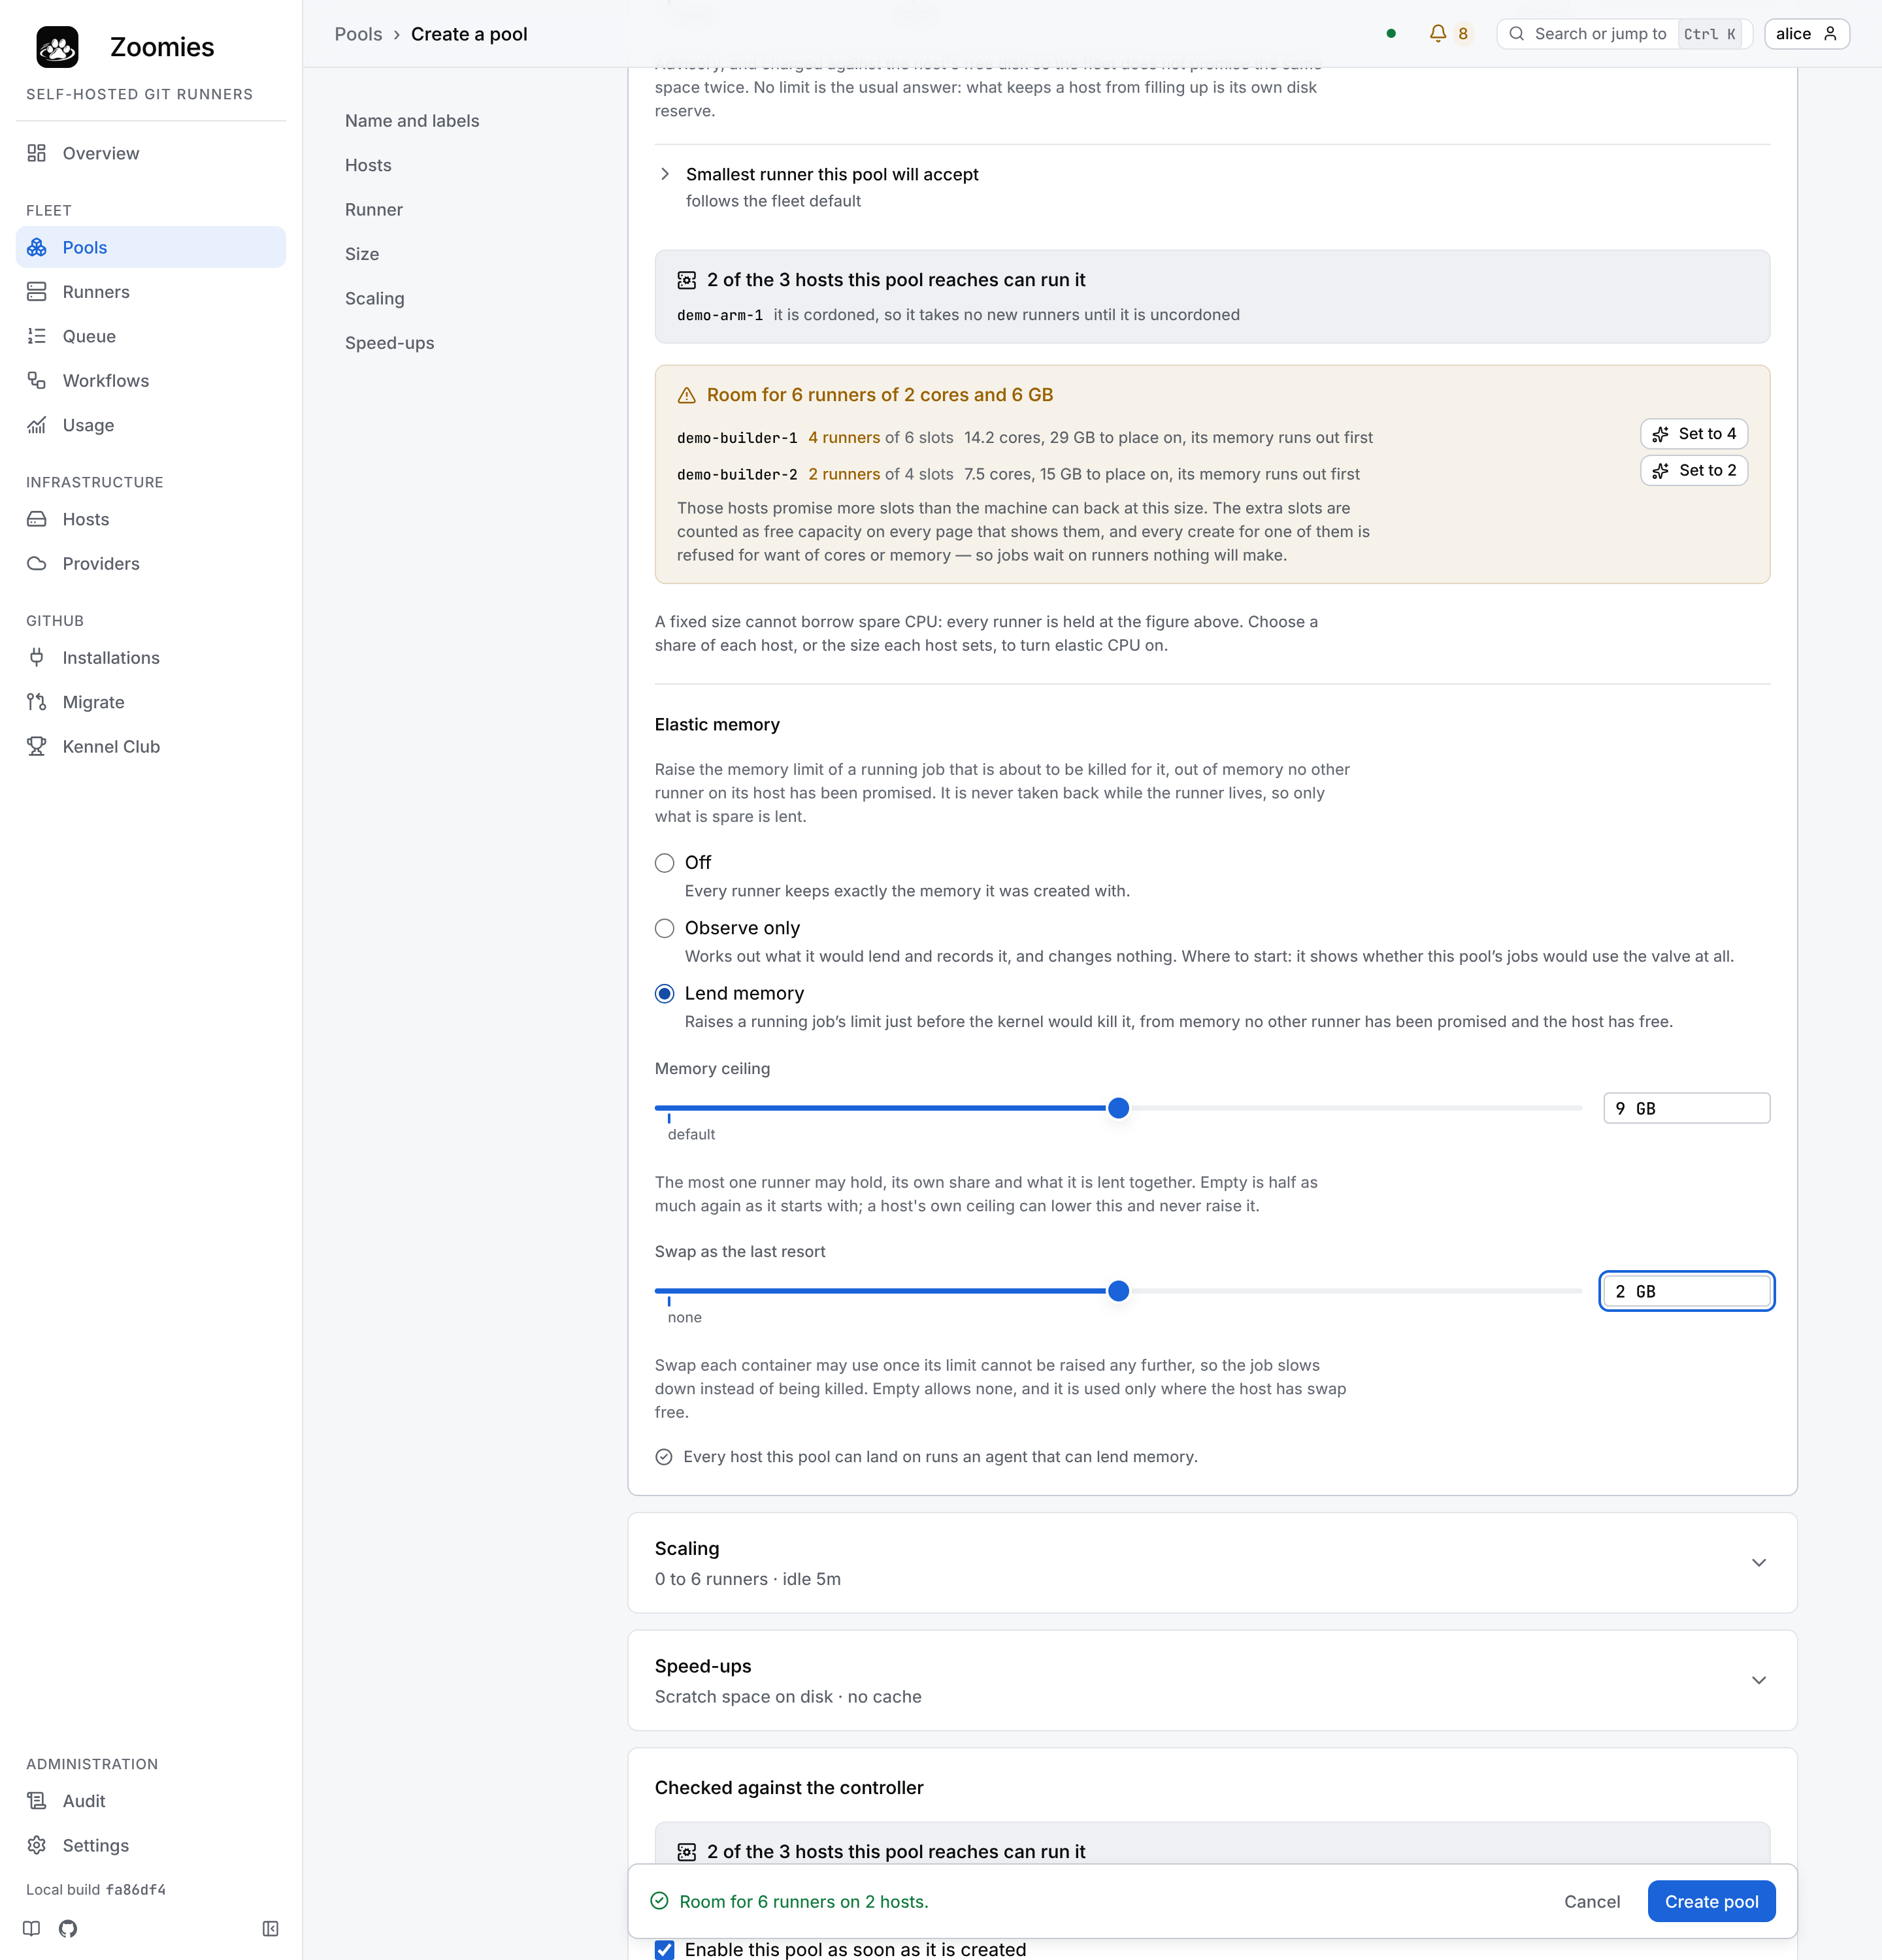Jump to the Hosts section in page outline

368,165
